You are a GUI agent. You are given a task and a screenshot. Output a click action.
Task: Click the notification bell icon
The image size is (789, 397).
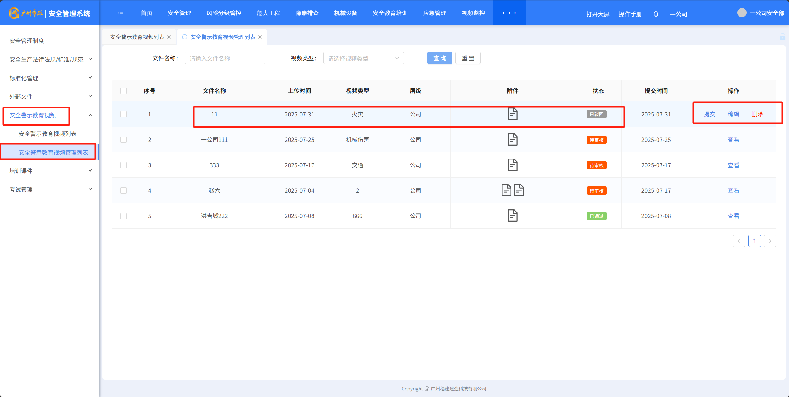(656, 14)
